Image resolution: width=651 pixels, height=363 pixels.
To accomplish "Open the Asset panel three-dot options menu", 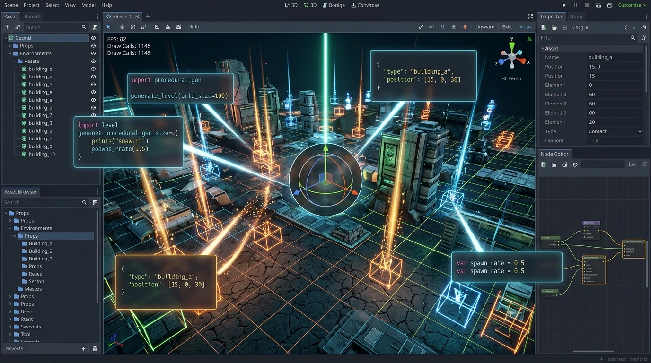I will [x=97, y=17].
